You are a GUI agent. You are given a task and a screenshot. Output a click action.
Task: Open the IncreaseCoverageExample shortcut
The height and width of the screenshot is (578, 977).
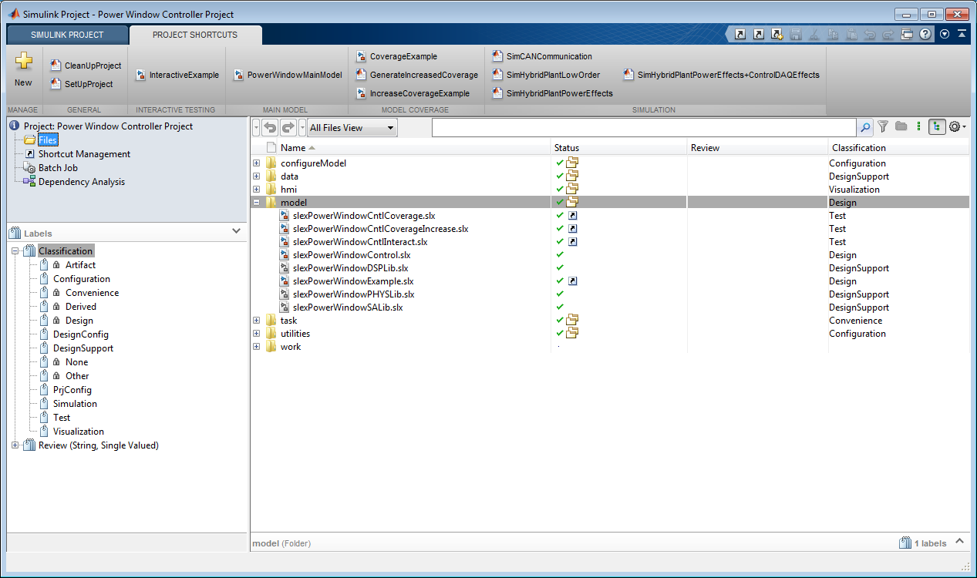(x=413, y=94)
